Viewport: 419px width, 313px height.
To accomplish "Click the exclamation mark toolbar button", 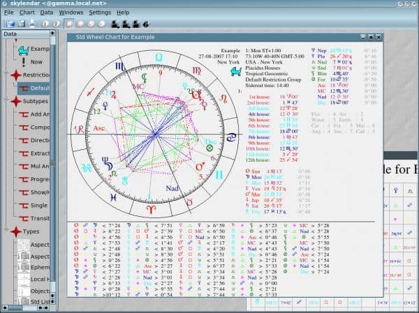I will 45,24.
